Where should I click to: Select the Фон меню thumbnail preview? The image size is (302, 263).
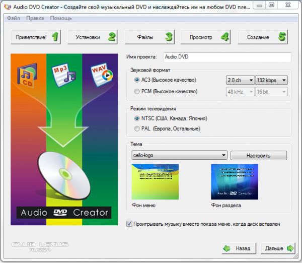coord(155,182)
